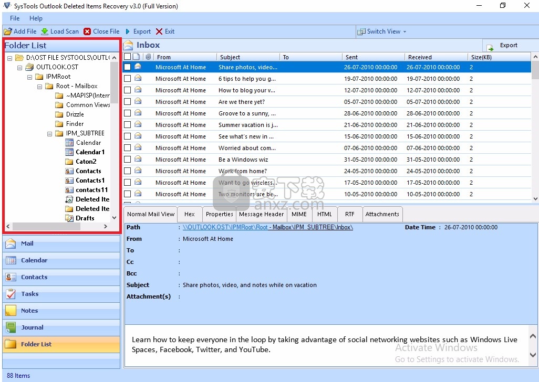The width and height of the screenshot is (539, 382).
Task: Open the Switch View dropdown
Action: pyautogui.click(x=382, y=31)
